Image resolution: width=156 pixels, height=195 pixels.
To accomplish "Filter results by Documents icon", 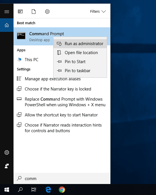I will click(34, 12).
